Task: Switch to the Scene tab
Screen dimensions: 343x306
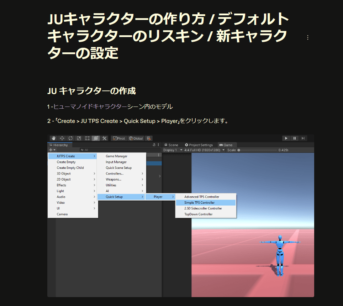Action: (x=171, y=145)
